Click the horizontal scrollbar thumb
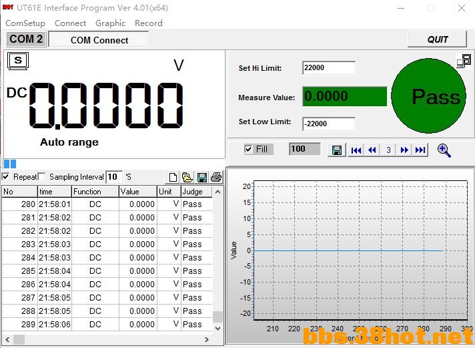 point(19,339)
